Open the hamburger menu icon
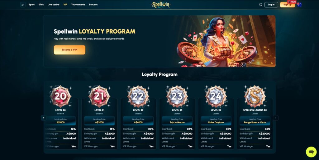 (x=23, y=5)
